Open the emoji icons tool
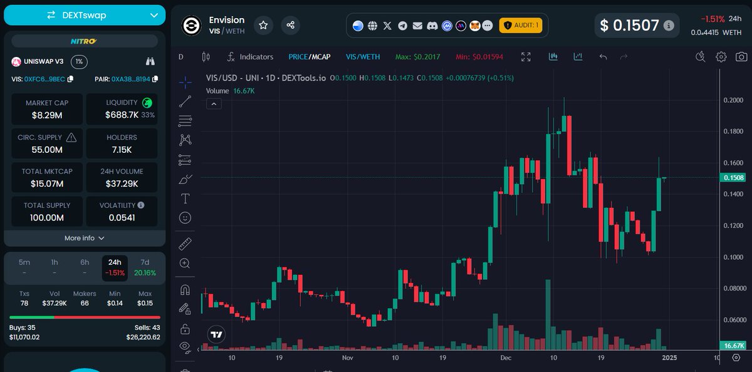The width and height of the screenshot is (752, 372). coord(185,218)
